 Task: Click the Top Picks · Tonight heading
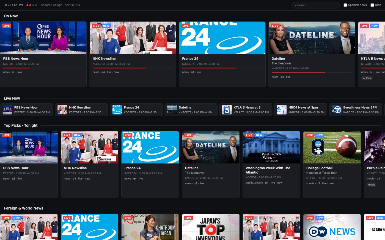point(21,125)
